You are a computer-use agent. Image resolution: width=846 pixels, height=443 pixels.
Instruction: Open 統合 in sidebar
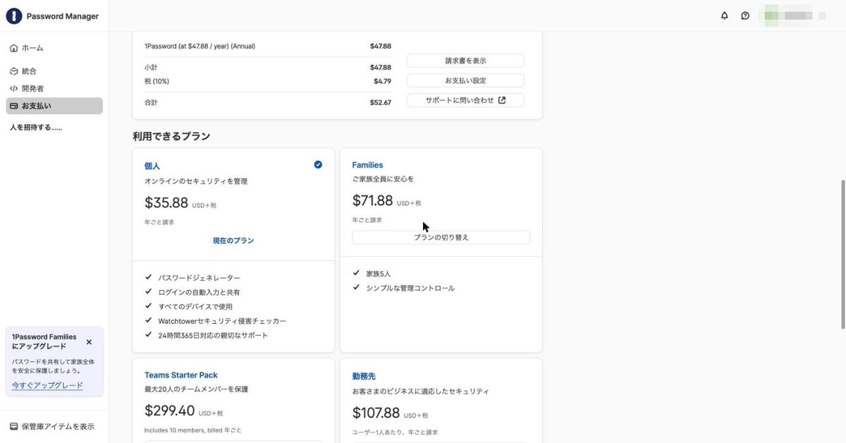point(54,71)
